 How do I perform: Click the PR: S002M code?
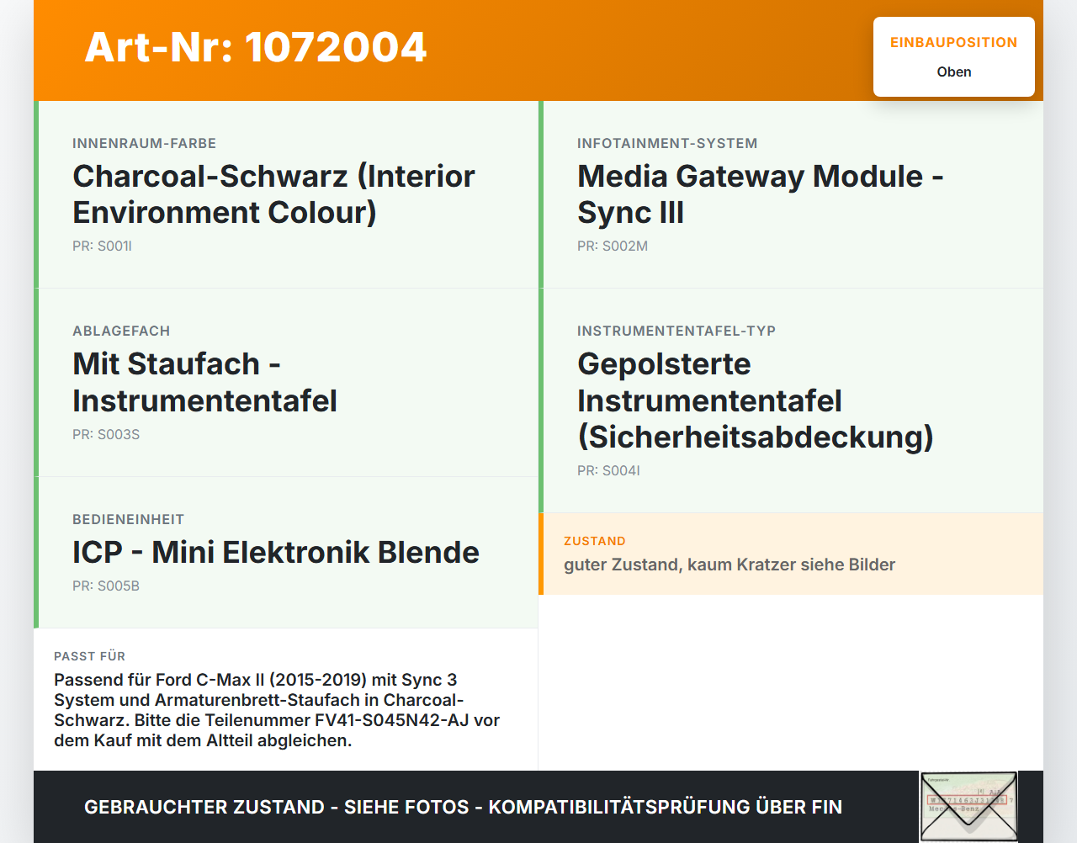pos(613,247)
